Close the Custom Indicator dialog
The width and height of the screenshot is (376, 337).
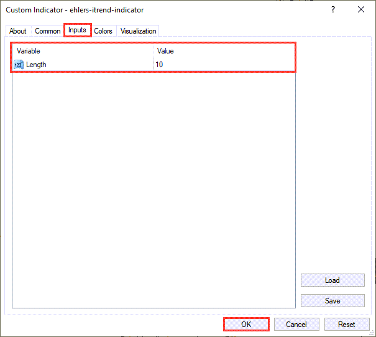point(361,10)
